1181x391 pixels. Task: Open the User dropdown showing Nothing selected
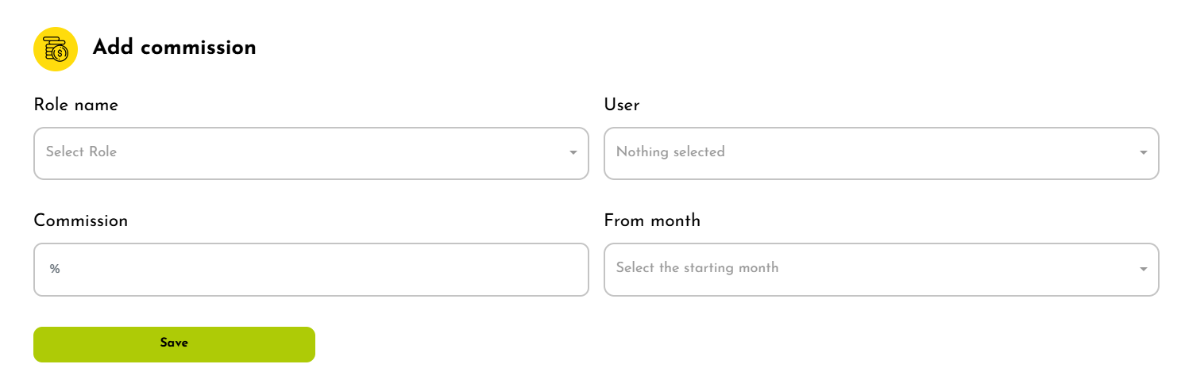pyautogui.click(x=881, y=153)
